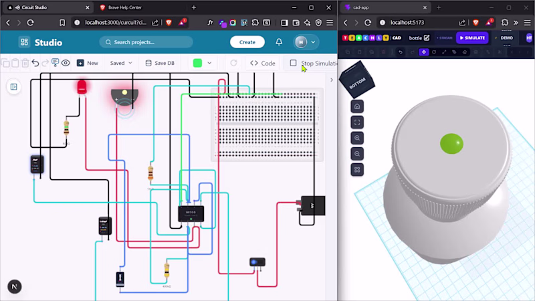Reload the cad-app page

[368, 23]
